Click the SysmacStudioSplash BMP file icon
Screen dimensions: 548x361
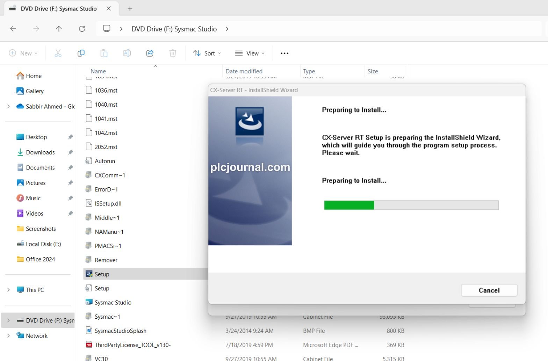(89, 331)
